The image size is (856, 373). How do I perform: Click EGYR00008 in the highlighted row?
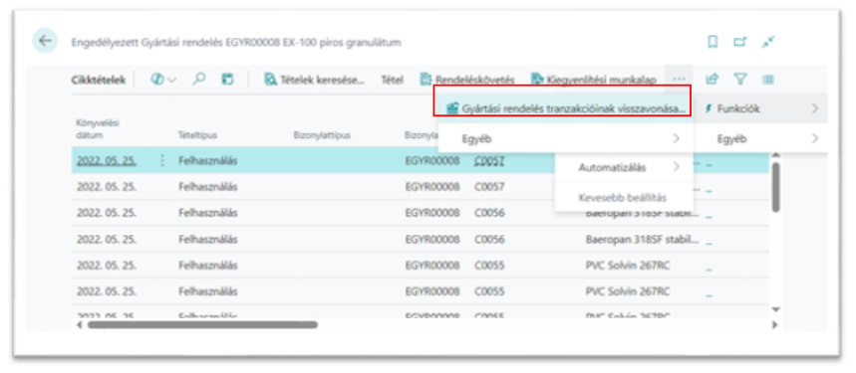432,160
